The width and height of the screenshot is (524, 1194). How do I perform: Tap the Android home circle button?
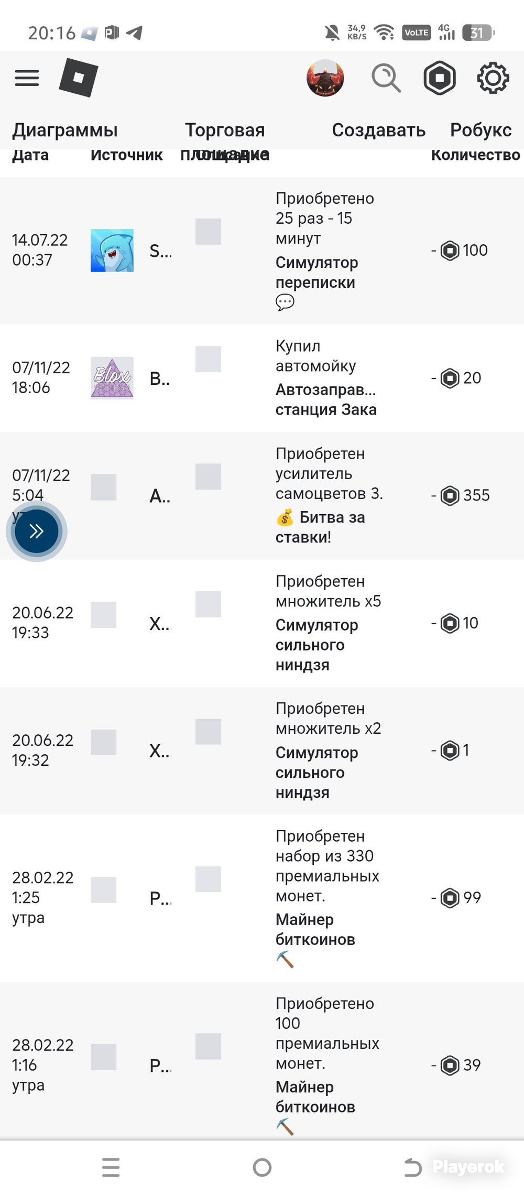tap(262, 1167)
